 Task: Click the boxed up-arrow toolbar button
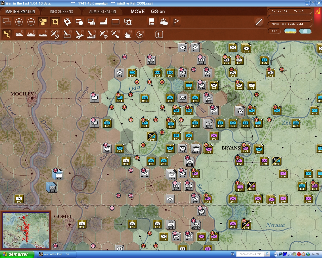tap(159, 34)
